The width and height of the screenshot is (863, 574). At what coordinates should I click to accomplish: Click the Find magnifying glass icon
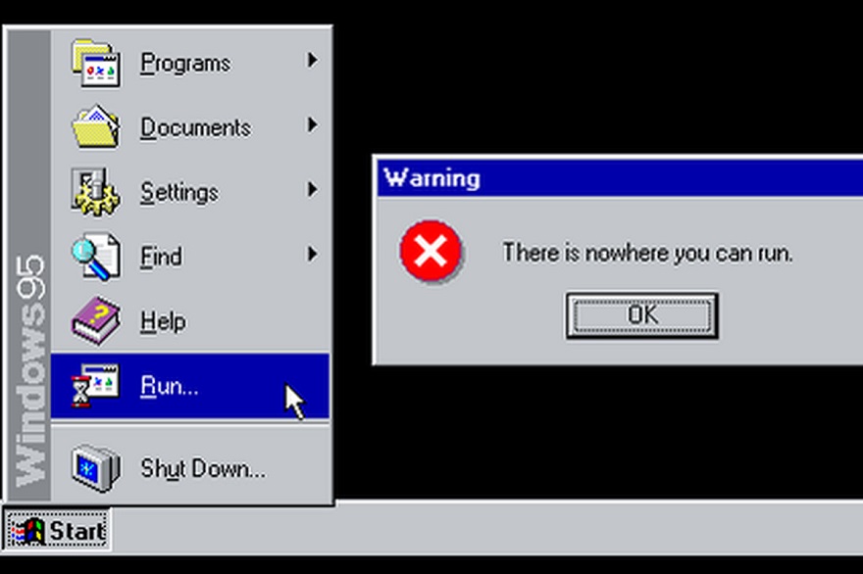(96, 257)
